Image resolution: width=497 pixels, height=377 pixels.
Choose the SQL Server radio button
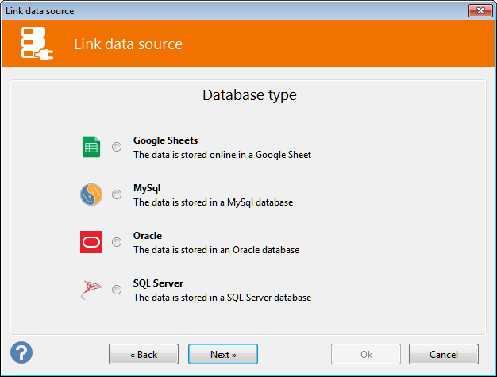pyautogui.click(x=117, y=290)
